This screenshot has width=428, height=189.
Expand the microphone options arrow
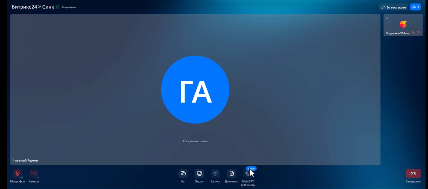coord(21,177)
